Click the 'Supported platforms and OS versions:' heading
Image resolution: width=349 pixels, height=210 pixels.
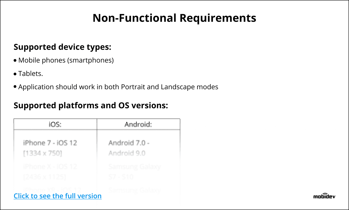point(91,105)
